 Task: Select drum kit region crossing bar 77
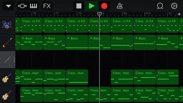pos(54,25)
